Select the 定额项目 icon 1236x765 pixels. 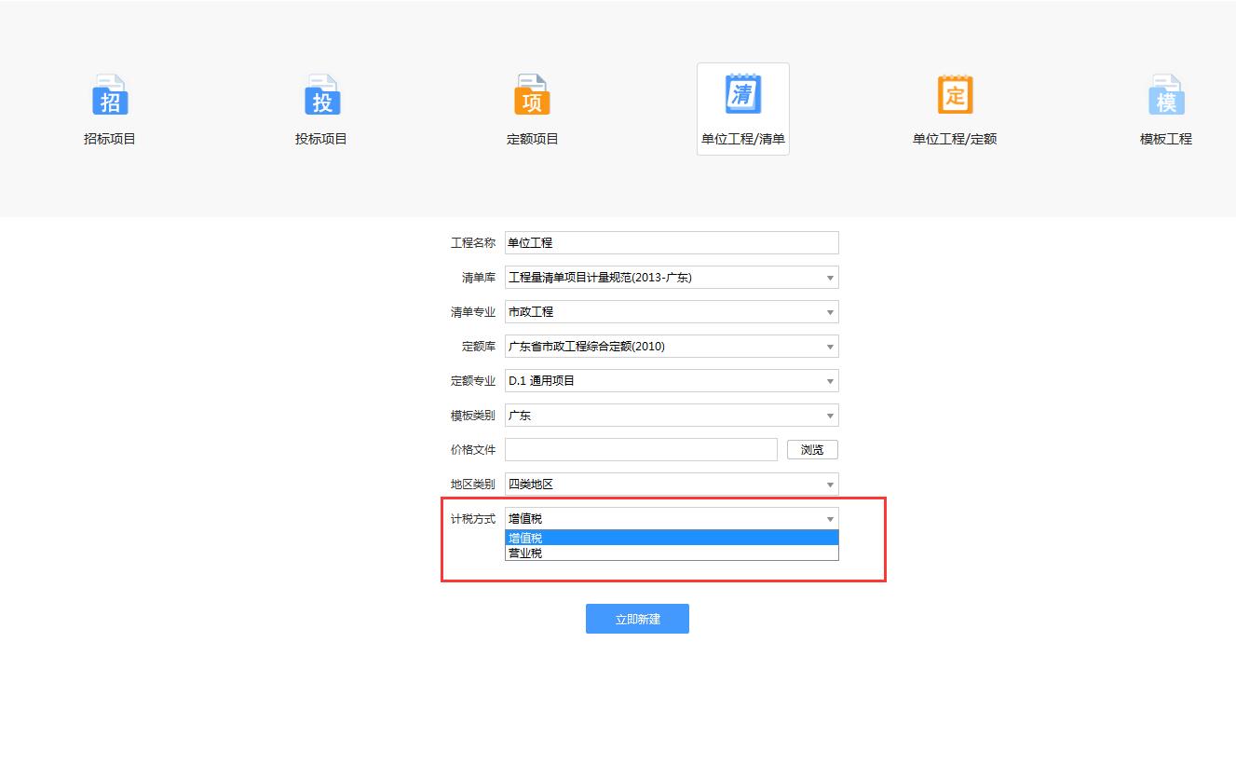532,95
